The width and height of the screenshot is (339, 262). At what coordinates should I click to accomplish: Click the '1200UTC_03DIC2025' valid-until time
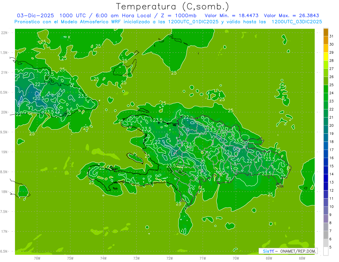coord(297,22)
